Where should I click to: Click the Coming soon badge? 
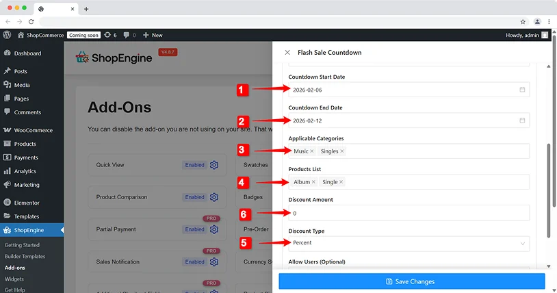tap(83, 35)
